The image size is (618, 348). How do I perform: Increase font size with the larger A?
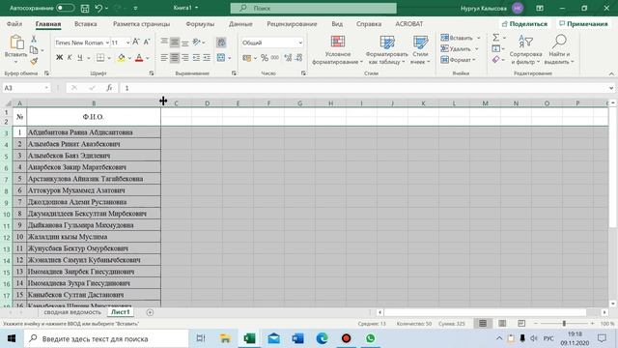[136, 42]
